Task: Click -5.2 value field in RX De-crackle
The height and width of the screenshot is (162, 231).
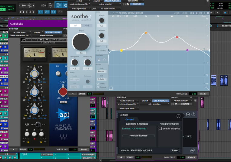Action: (x=189, y=136)
